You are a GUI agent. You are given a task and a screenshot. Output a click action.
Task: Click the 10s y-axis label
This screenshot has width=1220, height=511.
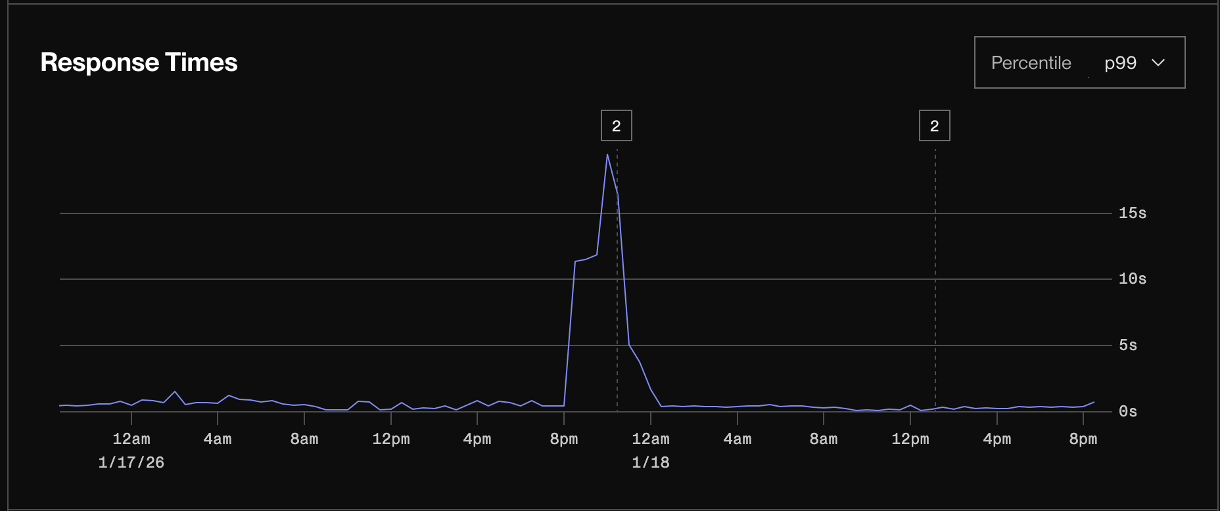[x=1132, y=279]
